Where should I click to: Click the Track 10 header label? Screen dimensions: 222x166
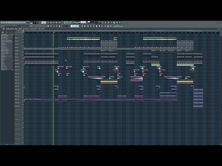[x=17, y=64]
